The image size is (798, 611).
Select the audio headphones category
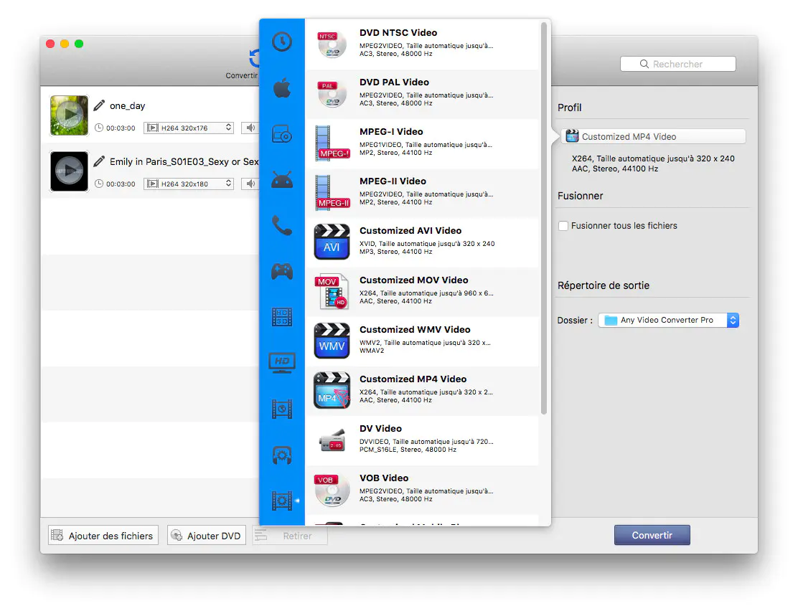pos(281,455)
